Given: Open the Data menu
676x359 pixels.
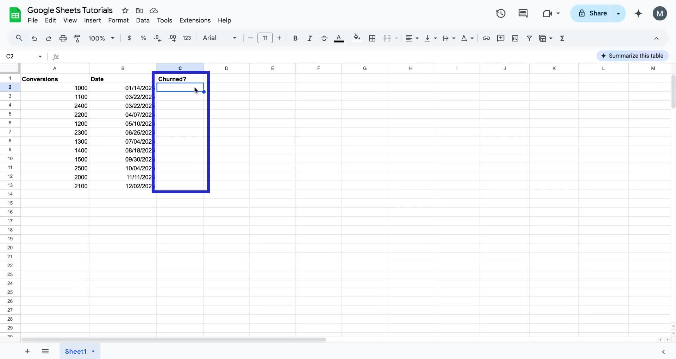Looking at the screenshot, I should pos(143,20).
